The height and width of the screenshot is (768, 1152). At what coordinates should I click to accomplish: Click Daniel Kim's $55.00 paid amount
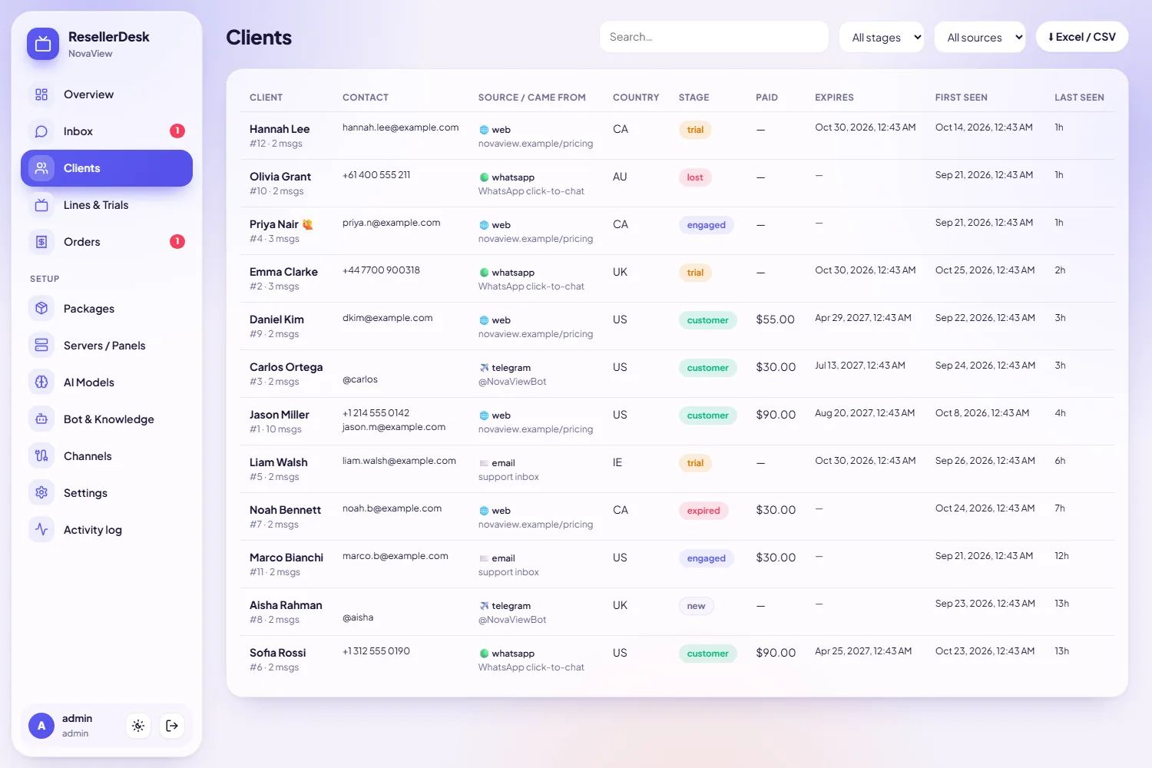[x=776, y=319]
